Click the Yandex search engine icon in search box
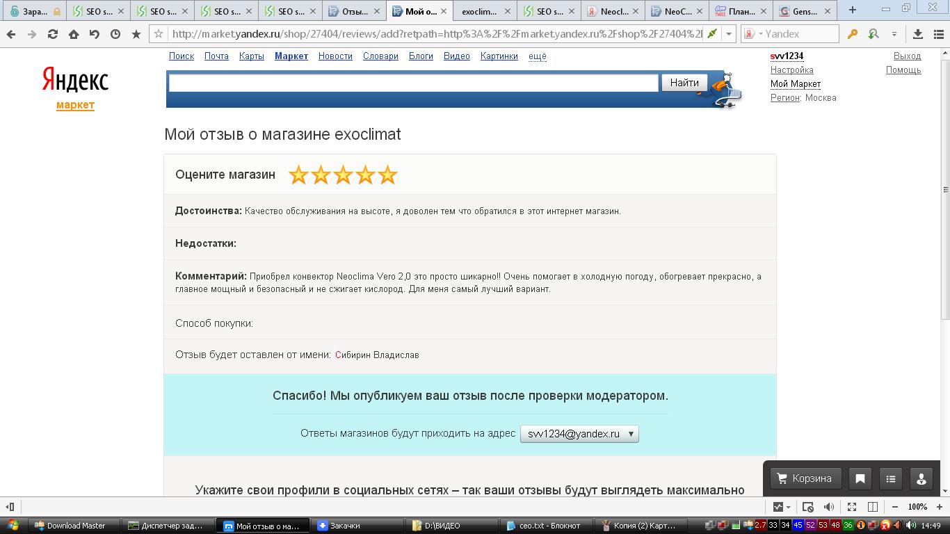Screen dimensions: 950x534 coord(750,34)
